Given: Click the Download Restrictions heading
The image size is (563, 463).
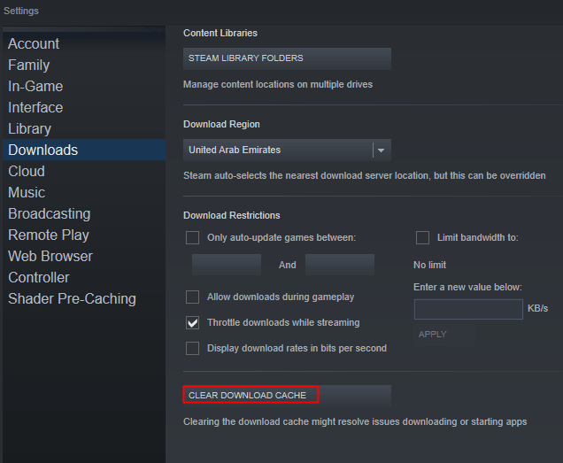Looking at the screenshot, I should point(232,215).
